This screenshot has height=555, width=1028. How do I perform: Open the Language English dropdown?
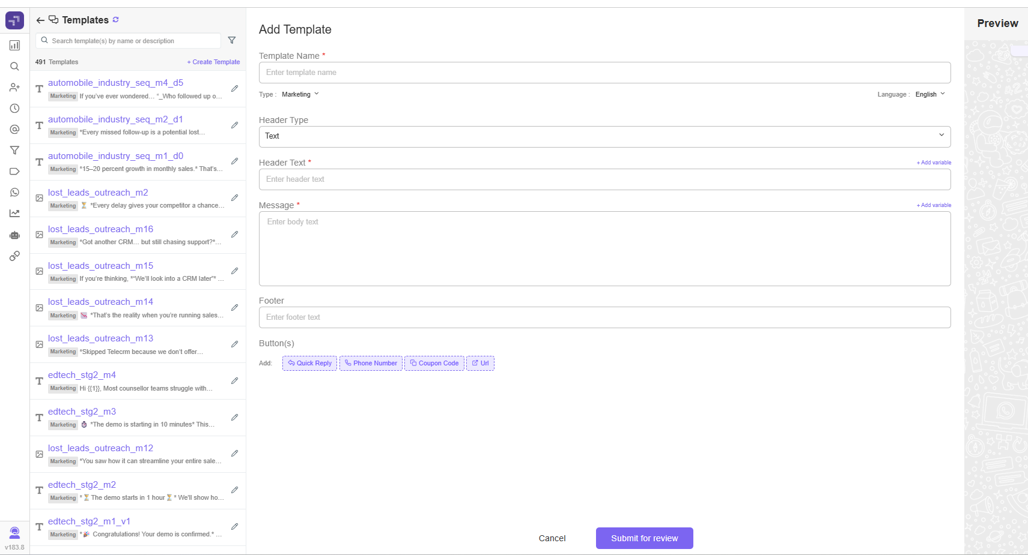click(930, 94)
